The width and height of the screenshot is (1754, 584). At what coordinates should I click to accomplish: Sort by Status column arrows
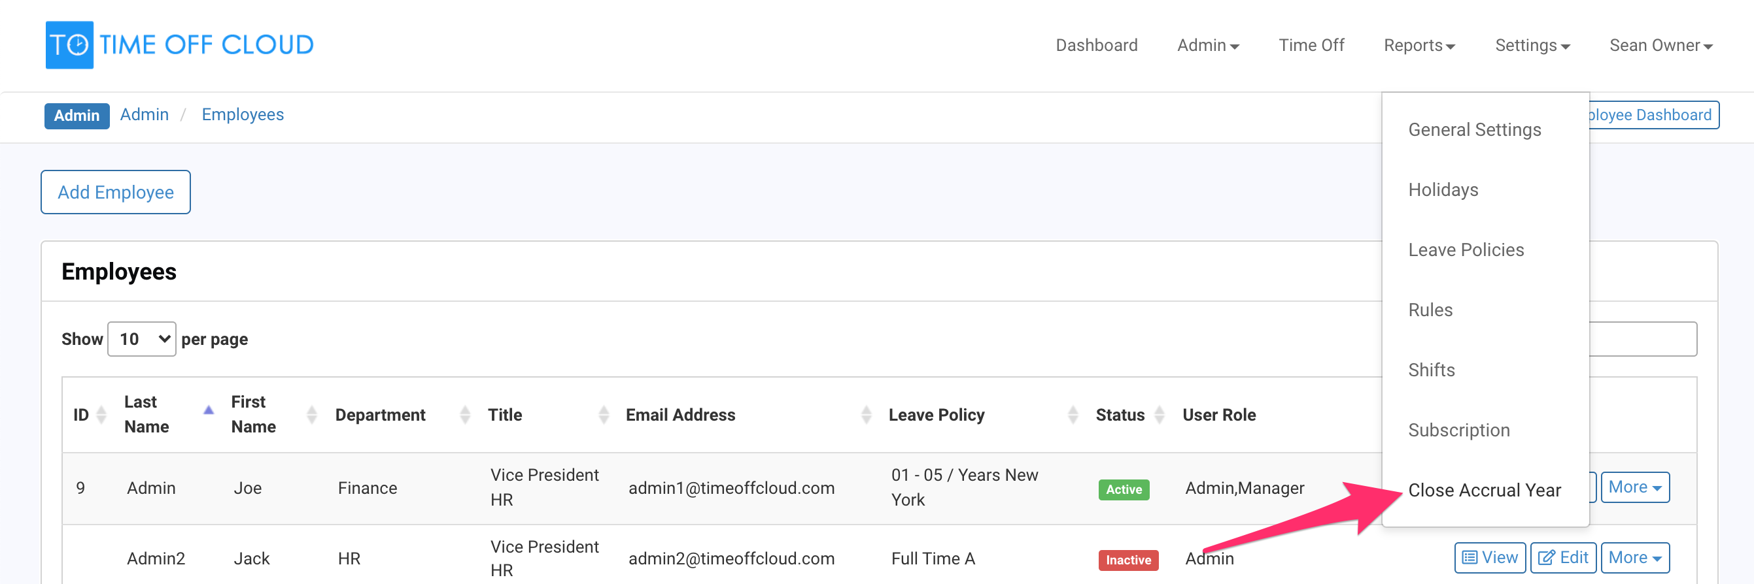click(x=1160, y=414)
